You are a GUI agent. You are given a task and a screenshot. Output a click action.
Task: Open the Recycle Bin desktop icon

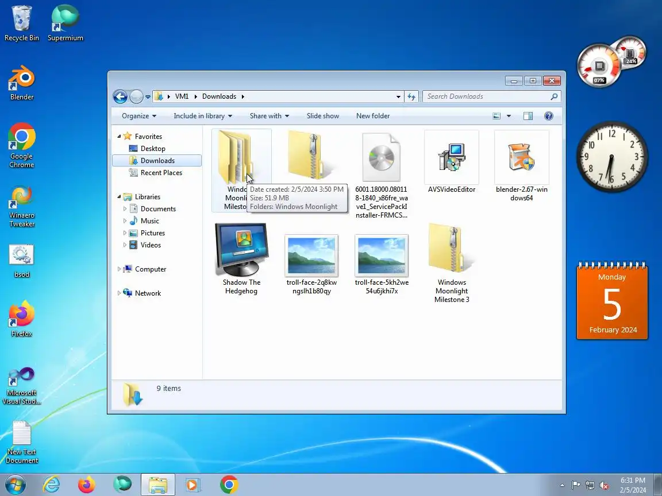[21, 23]
